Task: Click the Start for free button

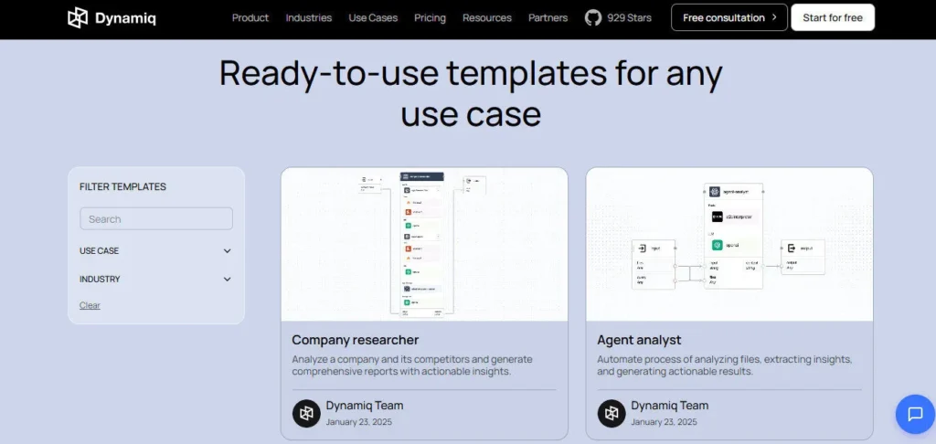Action: 833,17
